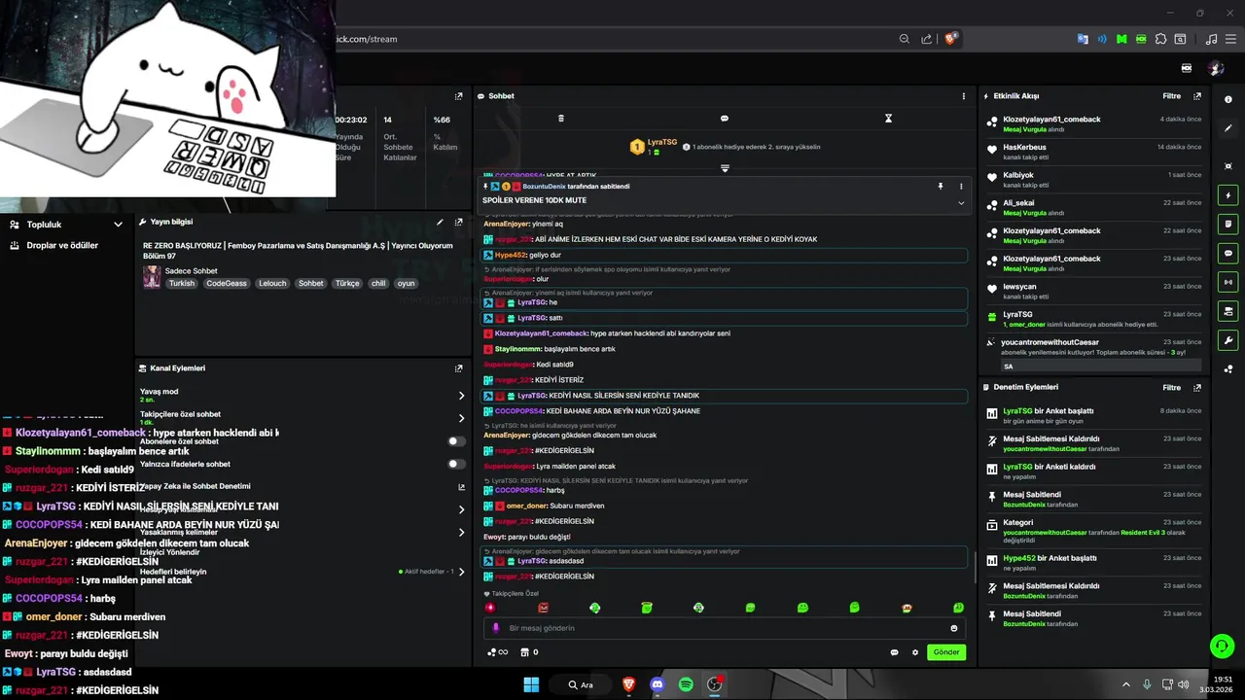Open the shop icon showing 0
Image resolution: width=1245 pixels, height=700 pixels.
click(529, 652)
